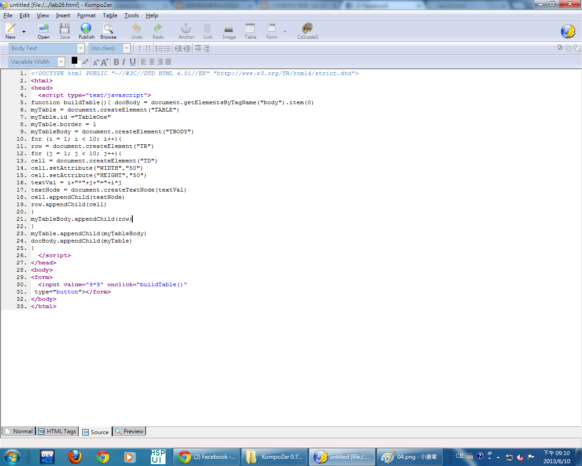
Task: Launch Dev-C++ from the taskbar
Action: click(x=47, y=457)
